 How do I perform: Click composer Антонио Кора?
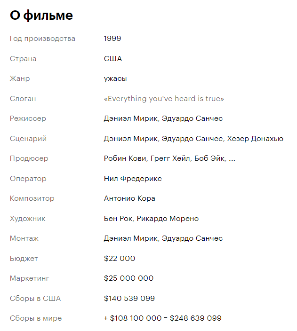click(x=129, y=198)
